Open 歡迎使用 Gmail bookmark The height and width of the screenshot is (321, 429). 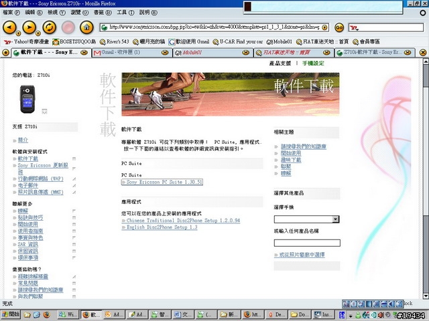[189, 41]
